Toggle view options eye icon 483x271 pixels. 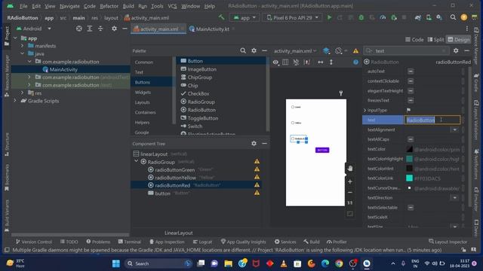click(x=275, y=62)
